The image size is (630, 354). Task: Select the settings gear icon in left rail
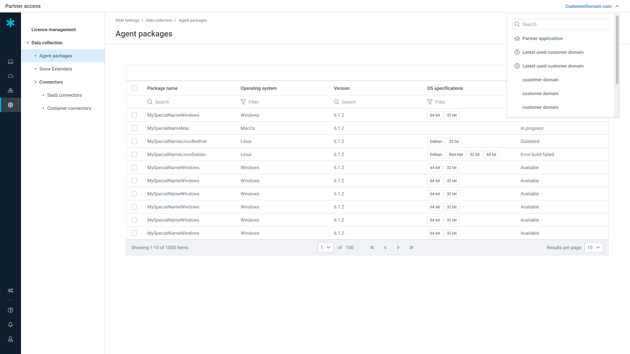10,105
